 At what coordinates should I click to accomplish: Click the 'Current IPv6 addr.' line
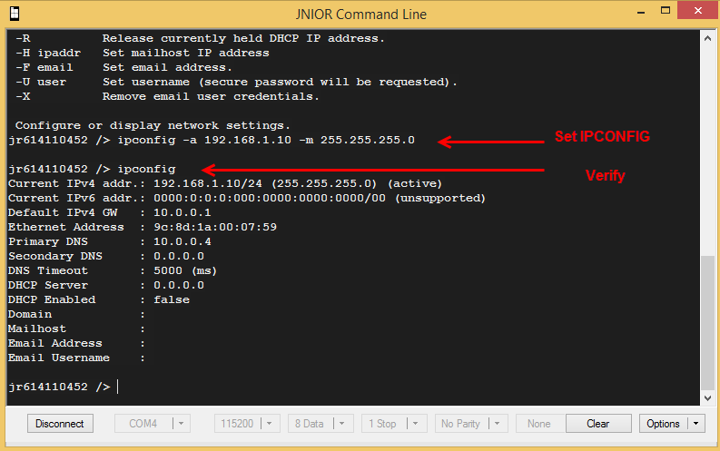[x=247, y=198]
